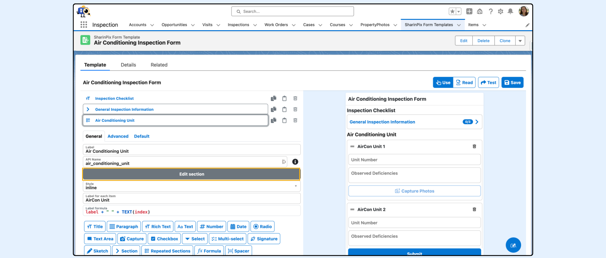The height and width of the screenshot is (258, 606).
Task: Click the floating camera button
Action: (513, 245)
